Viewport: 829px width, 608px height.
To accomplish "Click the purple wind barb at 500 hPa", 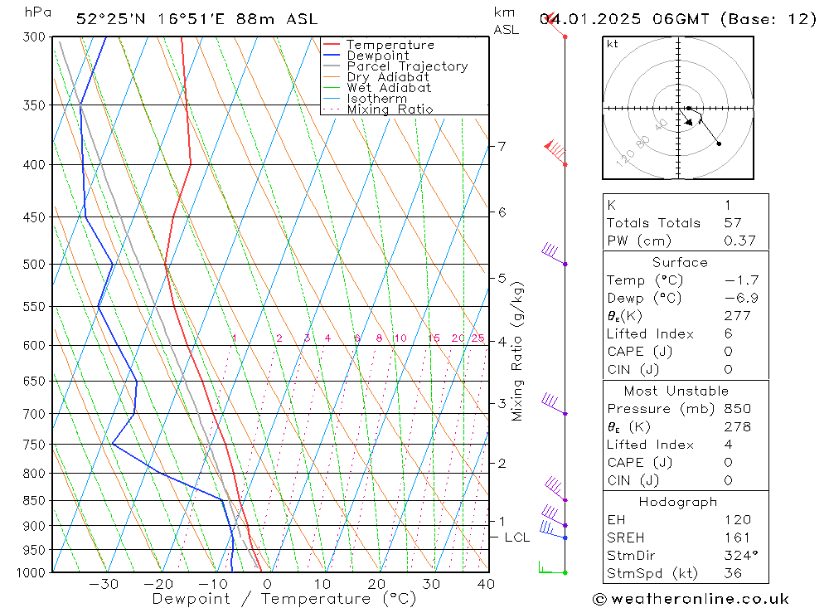I will (554, 254).
